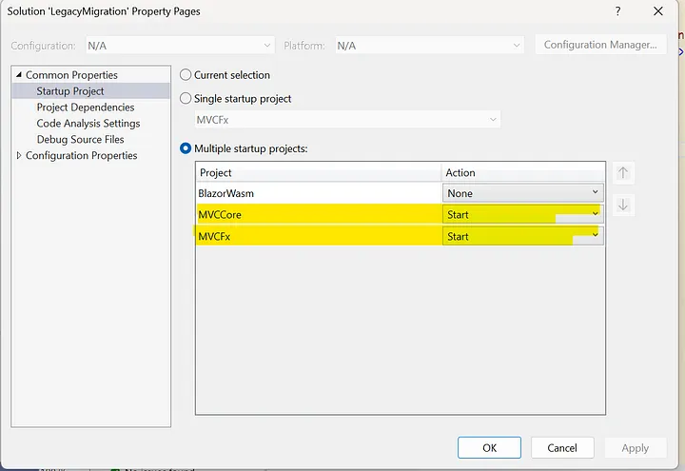Image resolution: width=685 pixels, height=471 pixels.
Task: Click the Apply button
Action: click(x=636, y=447)
